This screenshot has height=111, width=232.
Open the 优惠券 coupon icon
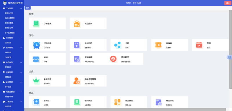click(x=158, y=45)
